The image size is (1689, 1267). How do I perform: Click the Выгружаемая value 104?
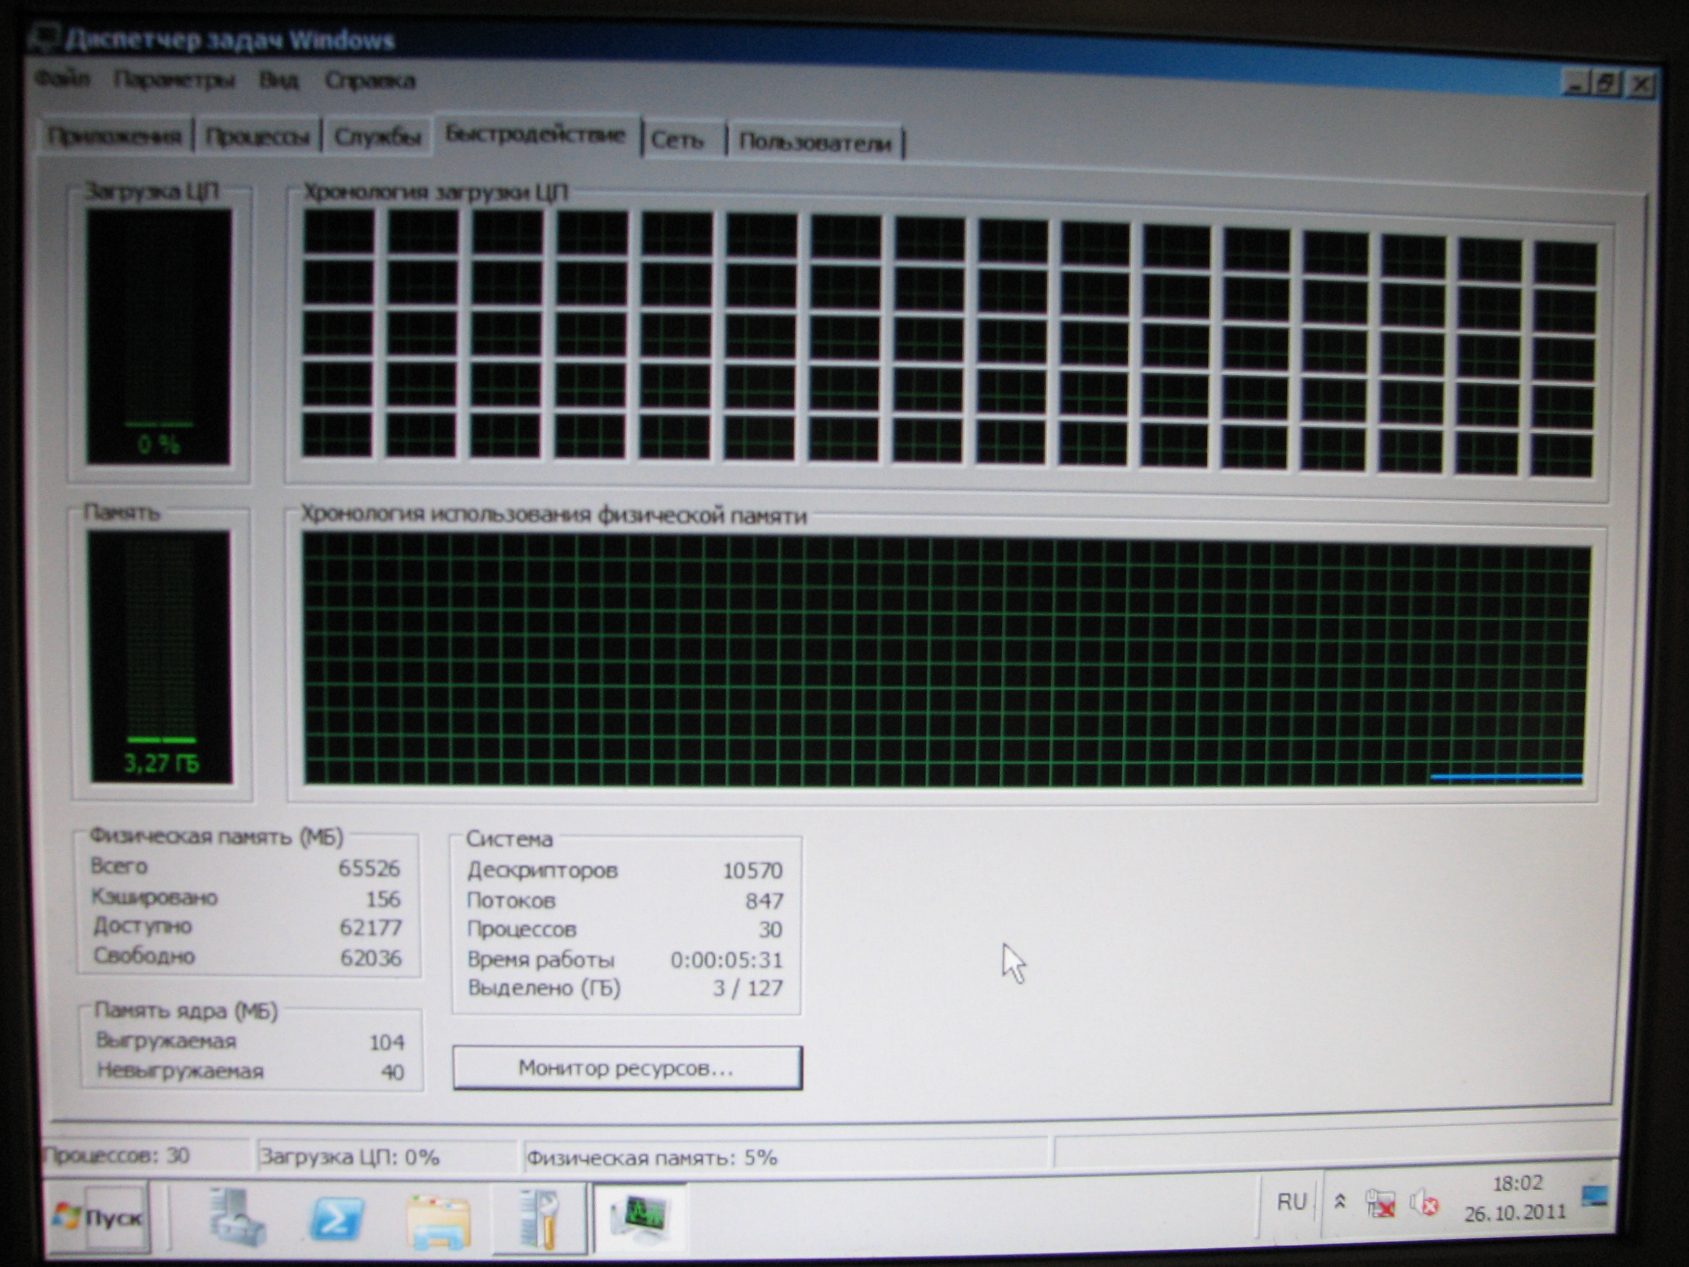[387, 1042]
